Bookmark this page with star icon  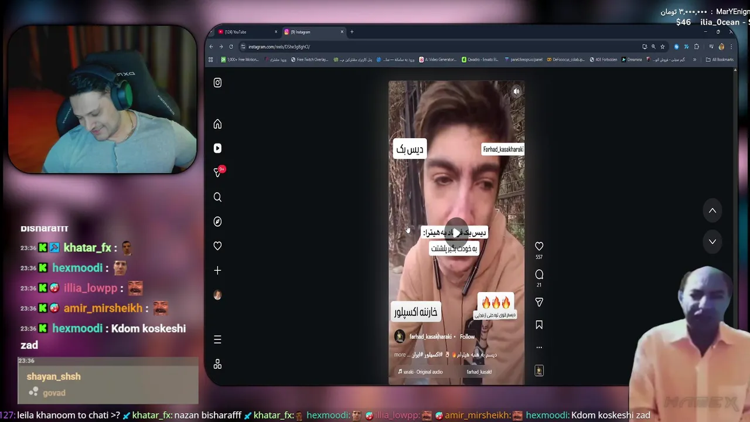[x=663, y=46]
